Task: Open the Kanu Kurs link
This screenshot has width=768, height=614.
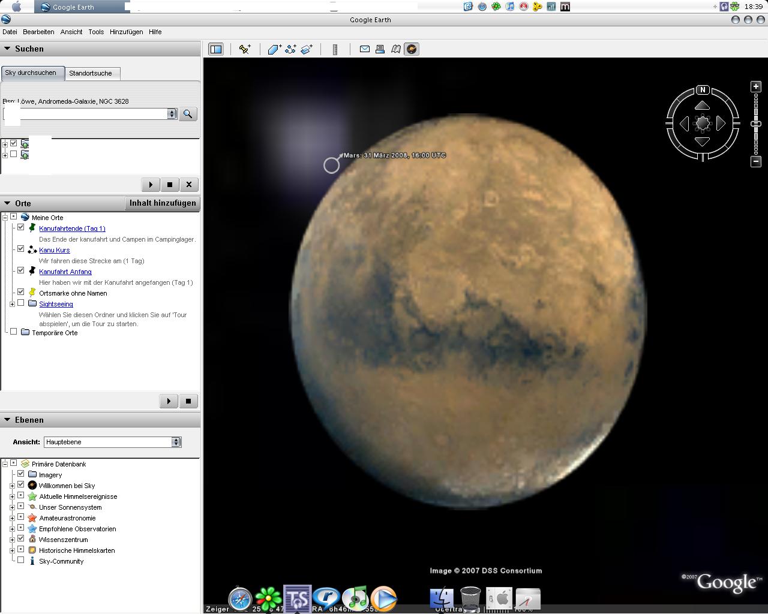Action: 55,250
